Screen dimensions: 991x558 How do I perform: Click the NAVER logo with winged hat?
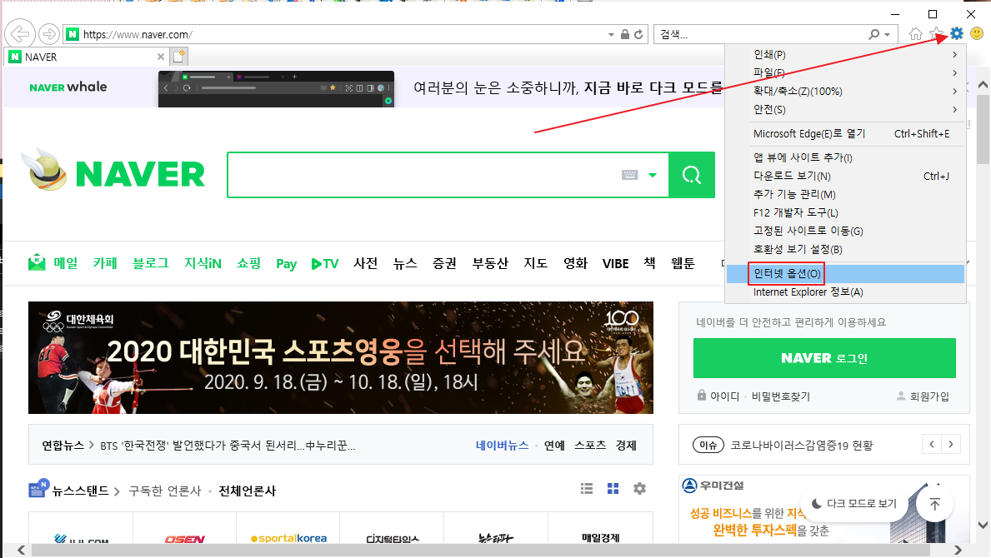click(113, 171)
